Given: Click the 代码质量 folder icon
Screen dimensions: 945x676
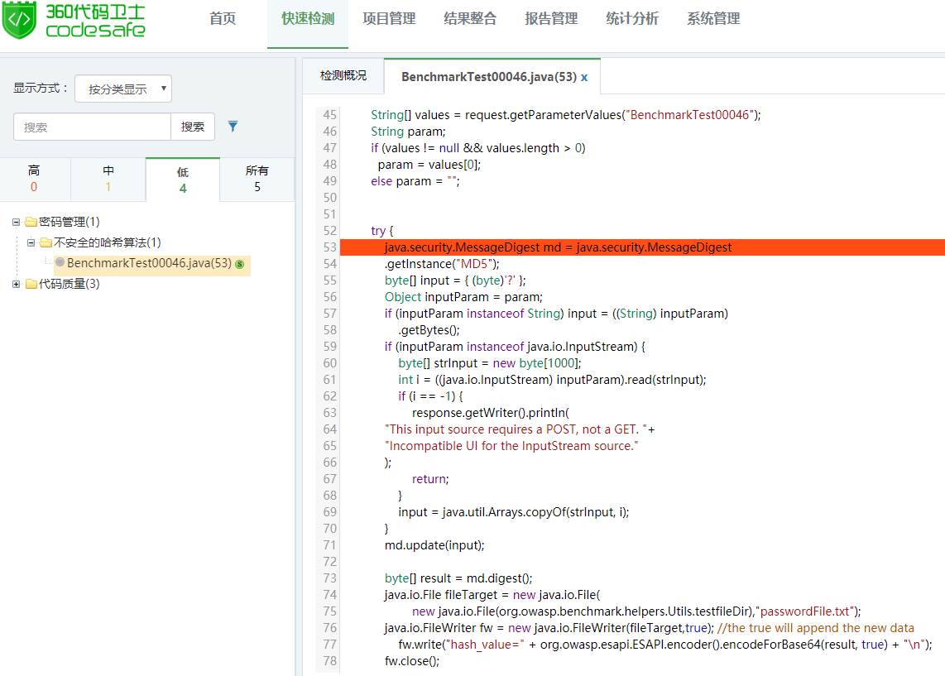Looking at the screenshot, I should [31, 284].
